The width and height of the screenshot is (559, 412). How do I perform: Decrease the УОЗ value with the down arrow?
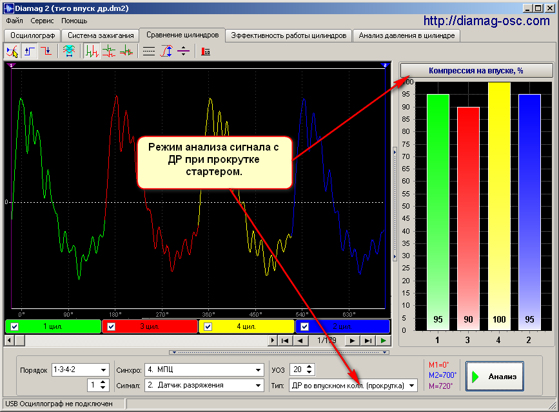tap(309, 373)
